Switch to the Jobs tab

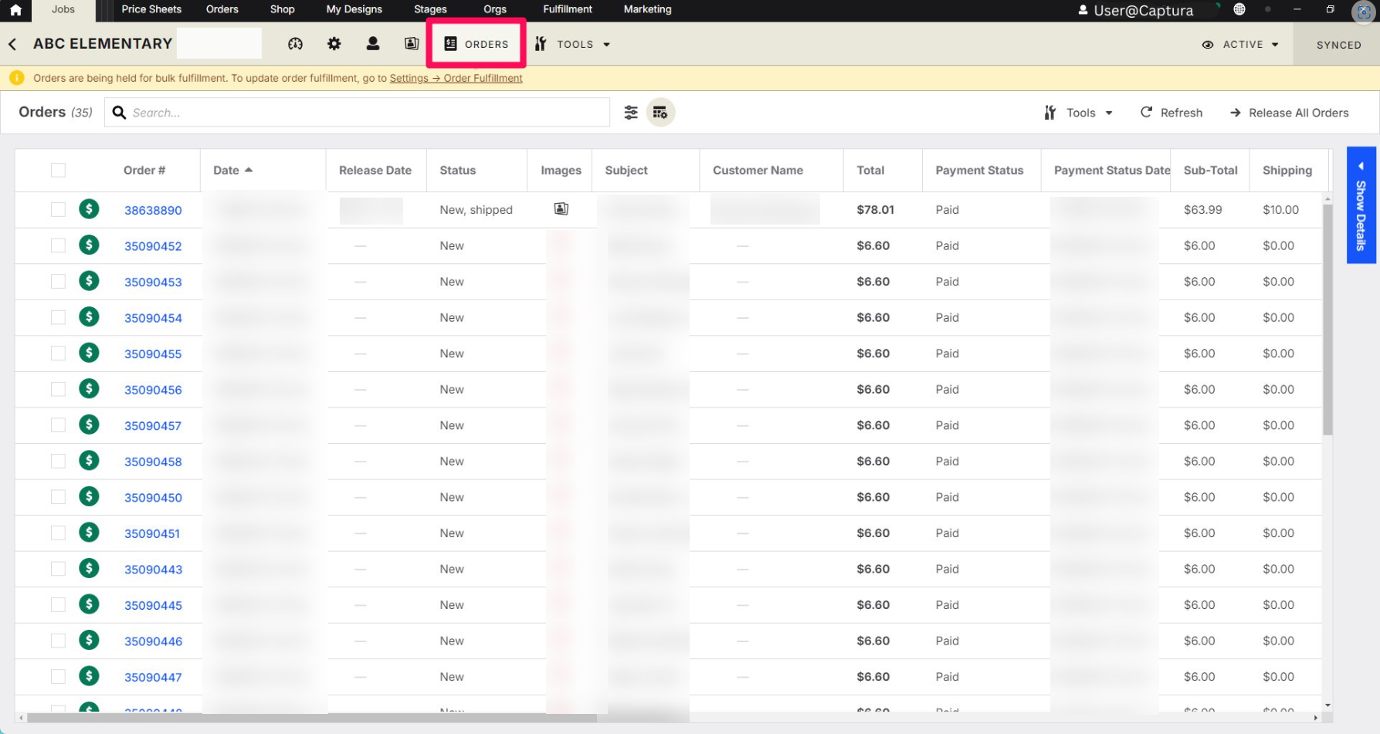point(63,9)
